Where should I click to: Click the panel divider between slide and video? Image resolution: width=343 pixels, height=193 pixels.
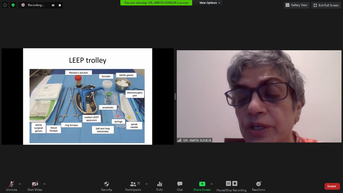pyautogui.click(x=175, y=96)
